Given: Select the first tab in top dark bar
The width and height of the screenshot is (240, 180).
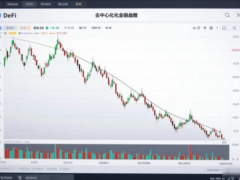Looking at the screenshot, I should (12, 4).
